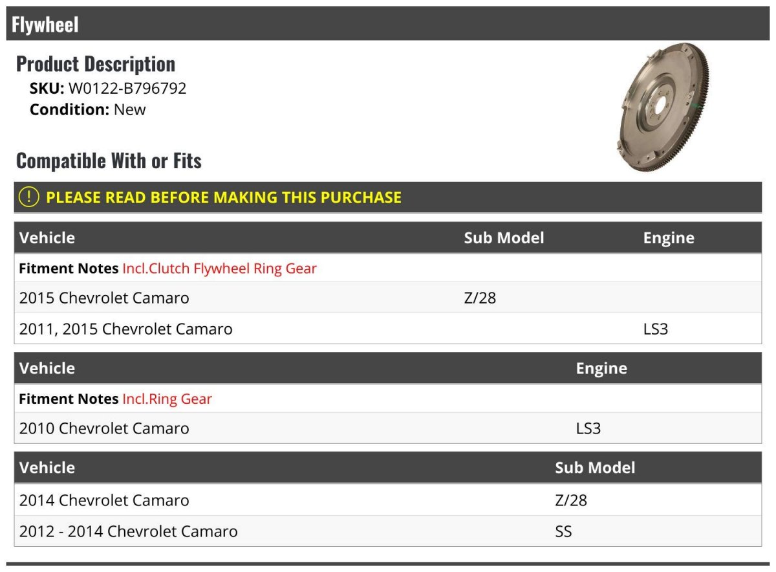Click the SKU number W0122-B796792
This screenshot has width=776, height=572.
(x=127, y=88)
